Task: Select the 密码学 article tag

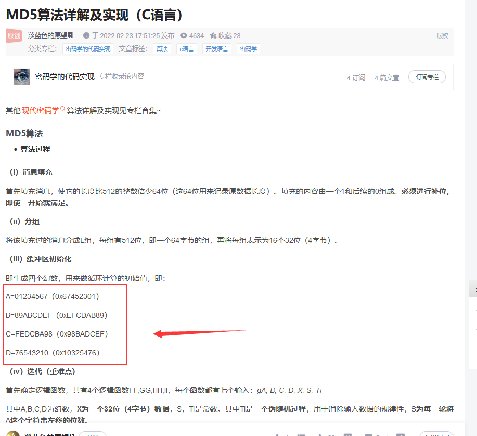Action: coord(248,49)
